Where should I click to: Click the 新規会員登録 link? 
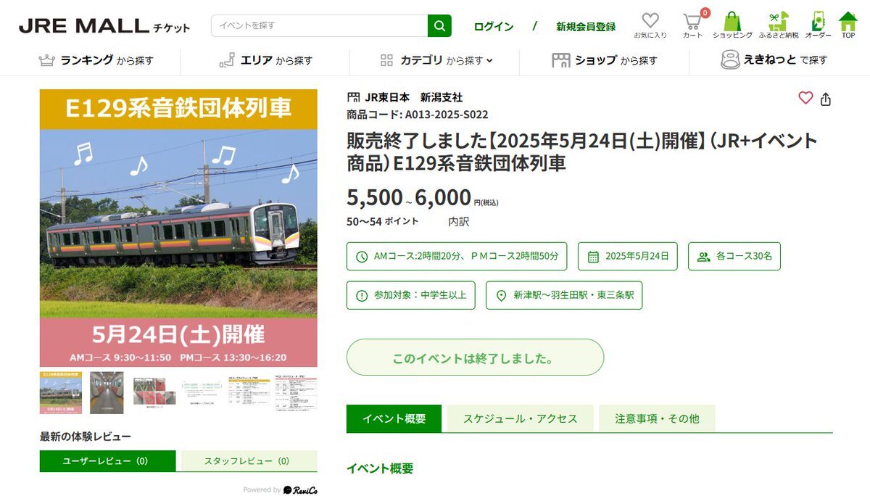pos(586,27)
